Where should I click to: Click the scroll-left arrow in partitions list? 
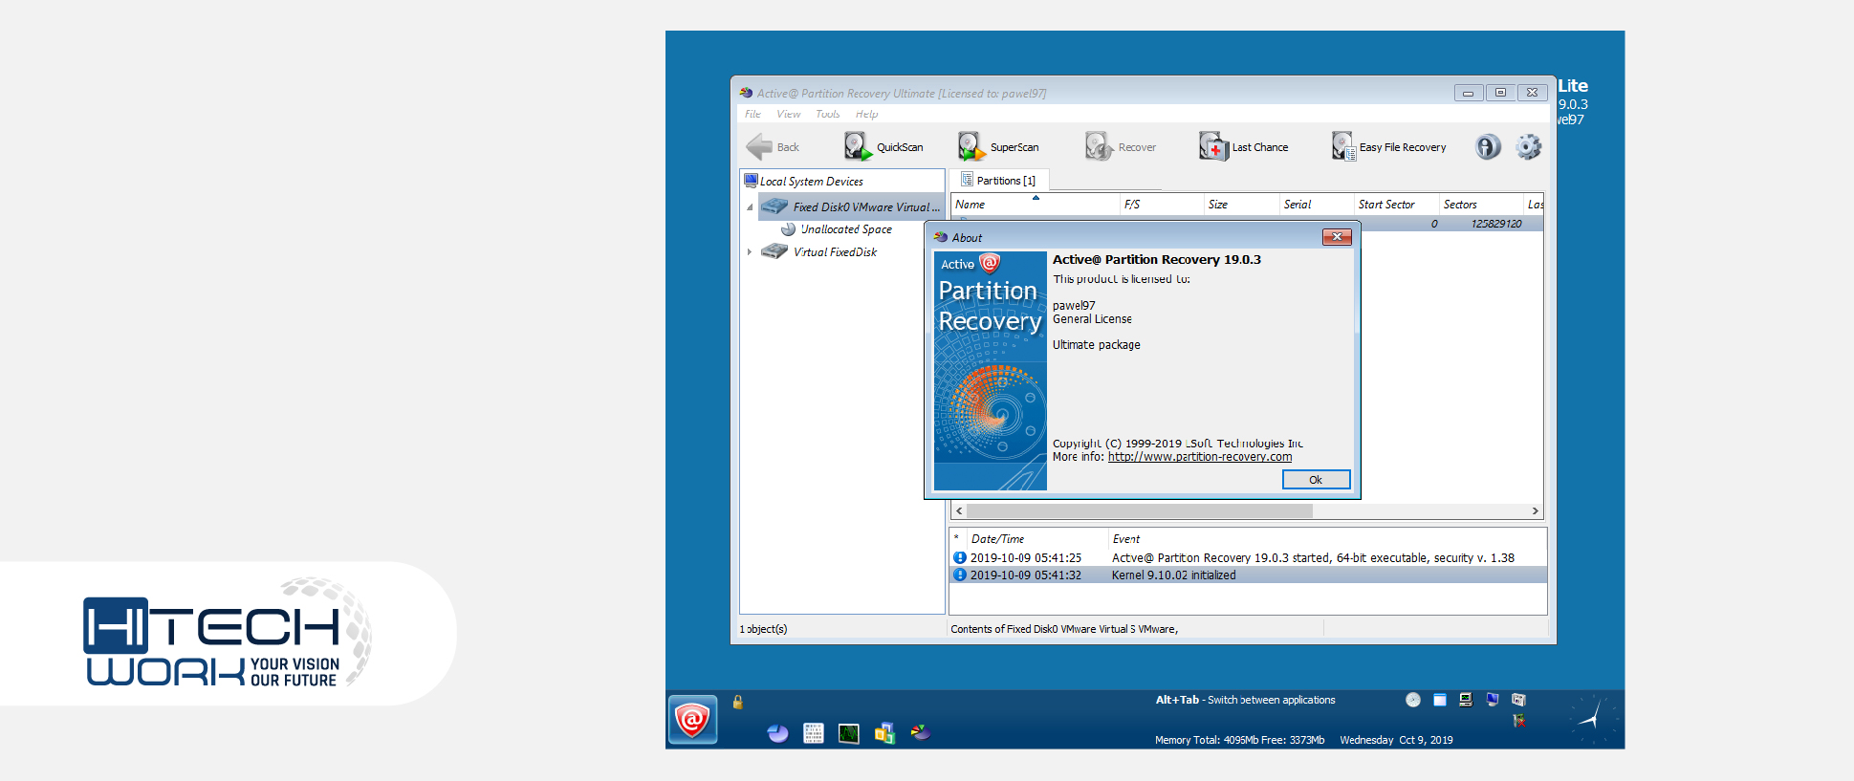pyautogui.click(x=959, y=511)
